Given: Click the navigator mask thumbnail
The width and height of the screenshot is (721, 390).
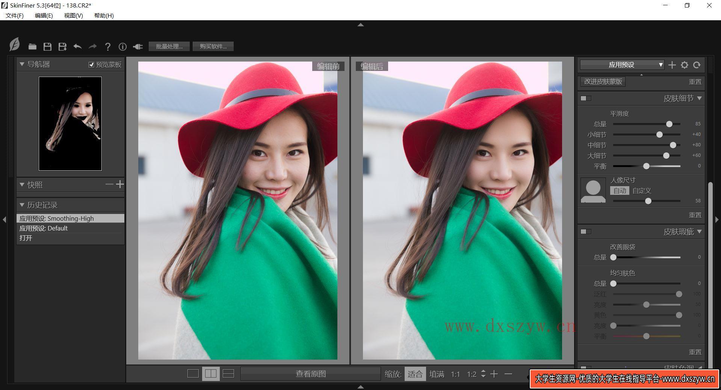Looking at the screenshot, I should click(70, 123).
